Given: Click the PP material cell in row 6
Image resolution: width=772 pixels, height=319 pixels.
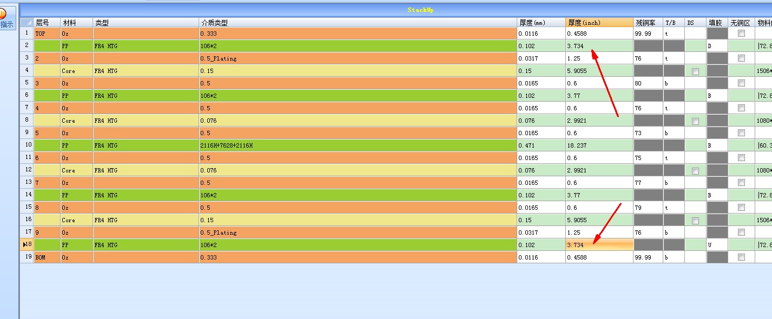Looking at the screenshot, I should (77, 96).
